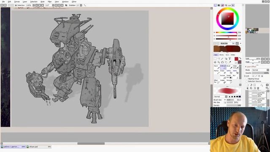Select the Eyedropper color picker tool
This screenshot has width=270, height=152.
click(229, 62)
